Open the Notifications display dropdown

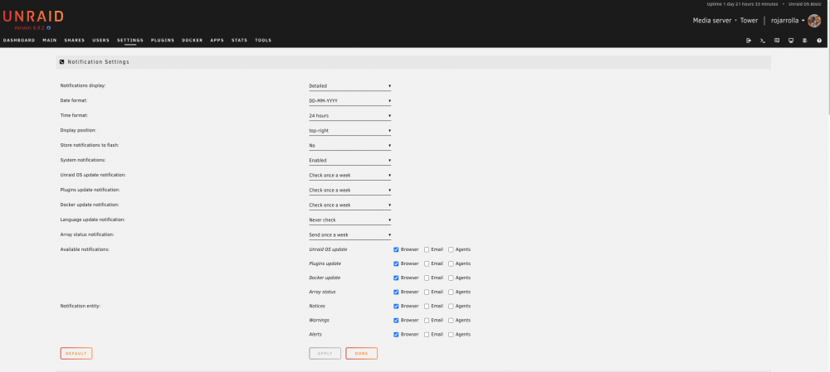350,85
